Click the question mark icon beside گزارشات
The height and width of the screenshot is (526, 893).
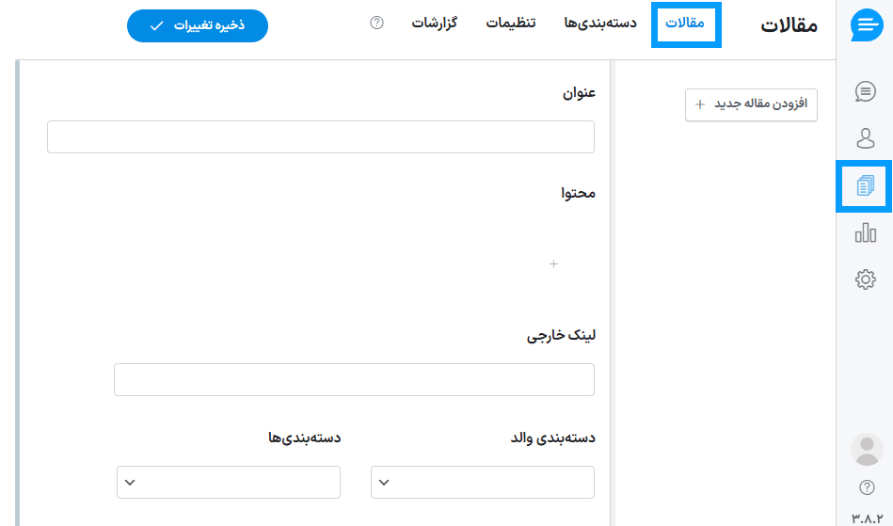point(377,23)
